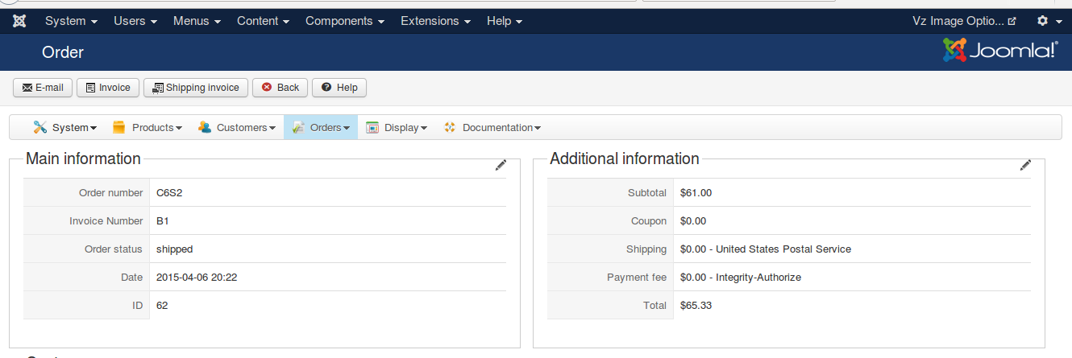Click the E-mail button
The image size is (1072, 358).
point(43,88)
